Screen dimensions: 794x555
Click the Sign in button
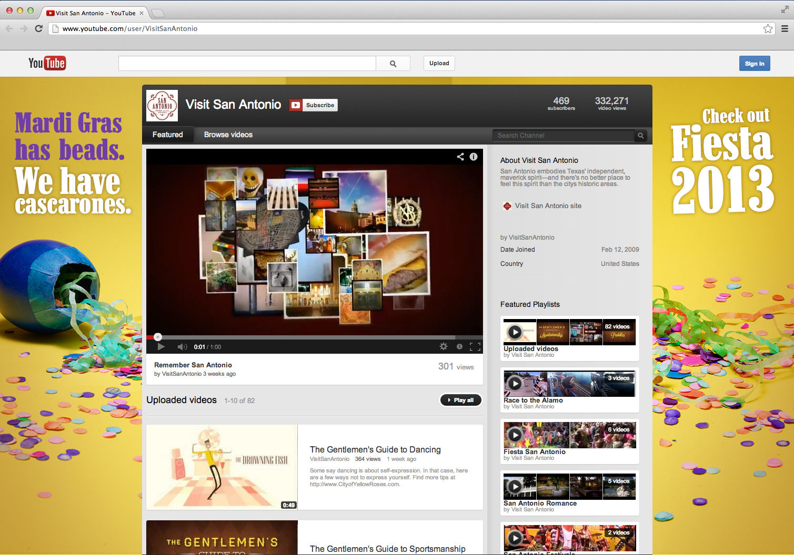(755, 64)
